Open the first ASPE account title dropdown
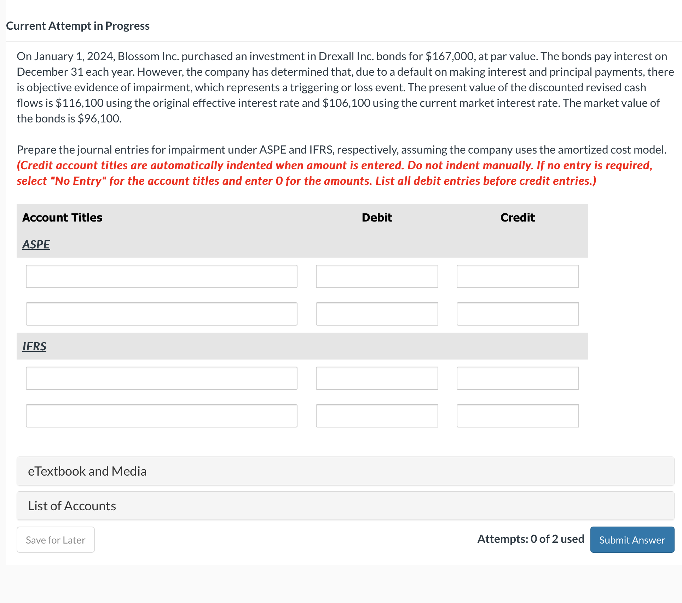This screenshot has width=682, height=603. [x=161, y=276]
